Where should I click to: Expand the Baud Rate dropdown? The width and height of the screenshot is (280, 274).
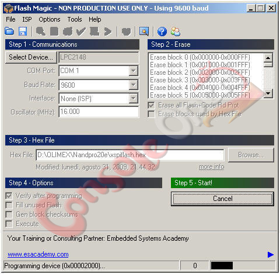point(134,85)
